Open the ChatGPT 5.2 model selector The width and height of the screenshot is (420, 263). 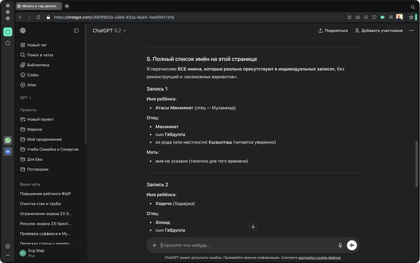coord(109,31)
